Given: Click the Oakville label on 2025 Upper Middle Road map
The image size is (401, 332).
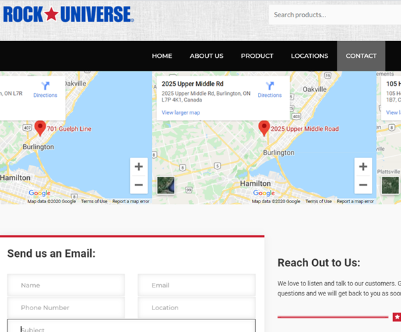Looking at the screenshot, I should point(315,89).
